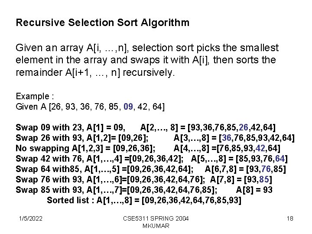Click the blue 64 in the A[5,...,8] list
The image size is (312, 234).
(x=280, y=159)
